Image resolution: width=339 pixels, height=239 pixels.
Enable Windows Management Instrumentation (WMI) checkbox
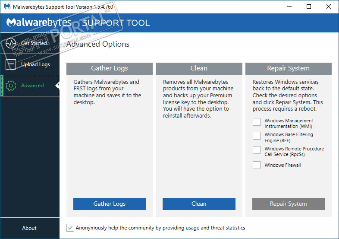tap(257, 122)
